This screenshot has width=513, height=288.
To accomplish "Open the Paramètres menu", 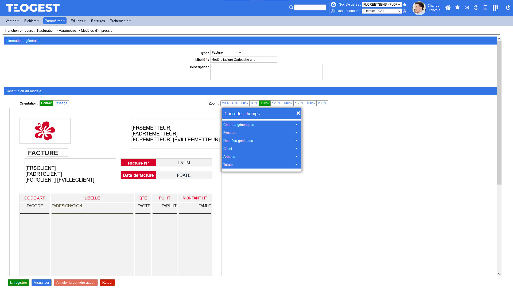I will pyautogui.click(x=55, y=21).
